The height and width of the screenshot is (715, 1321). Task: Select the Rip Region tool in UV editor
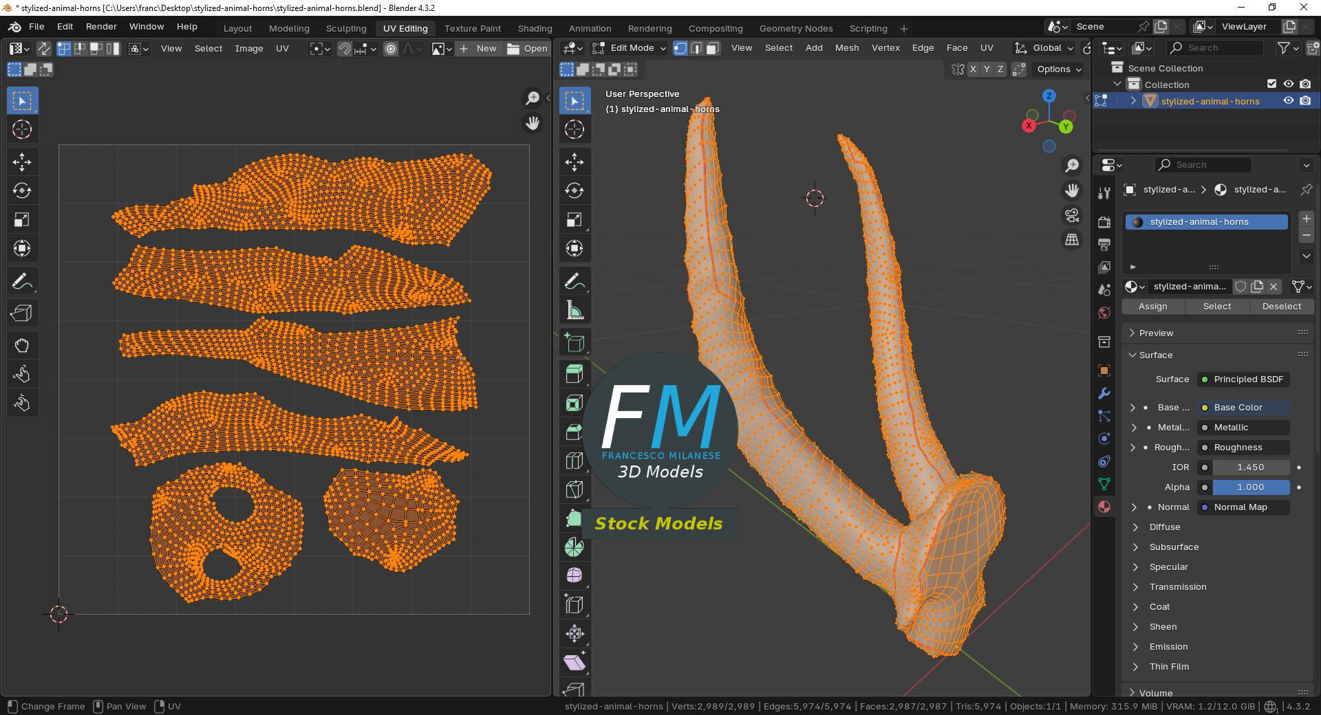tap(22, 313)
